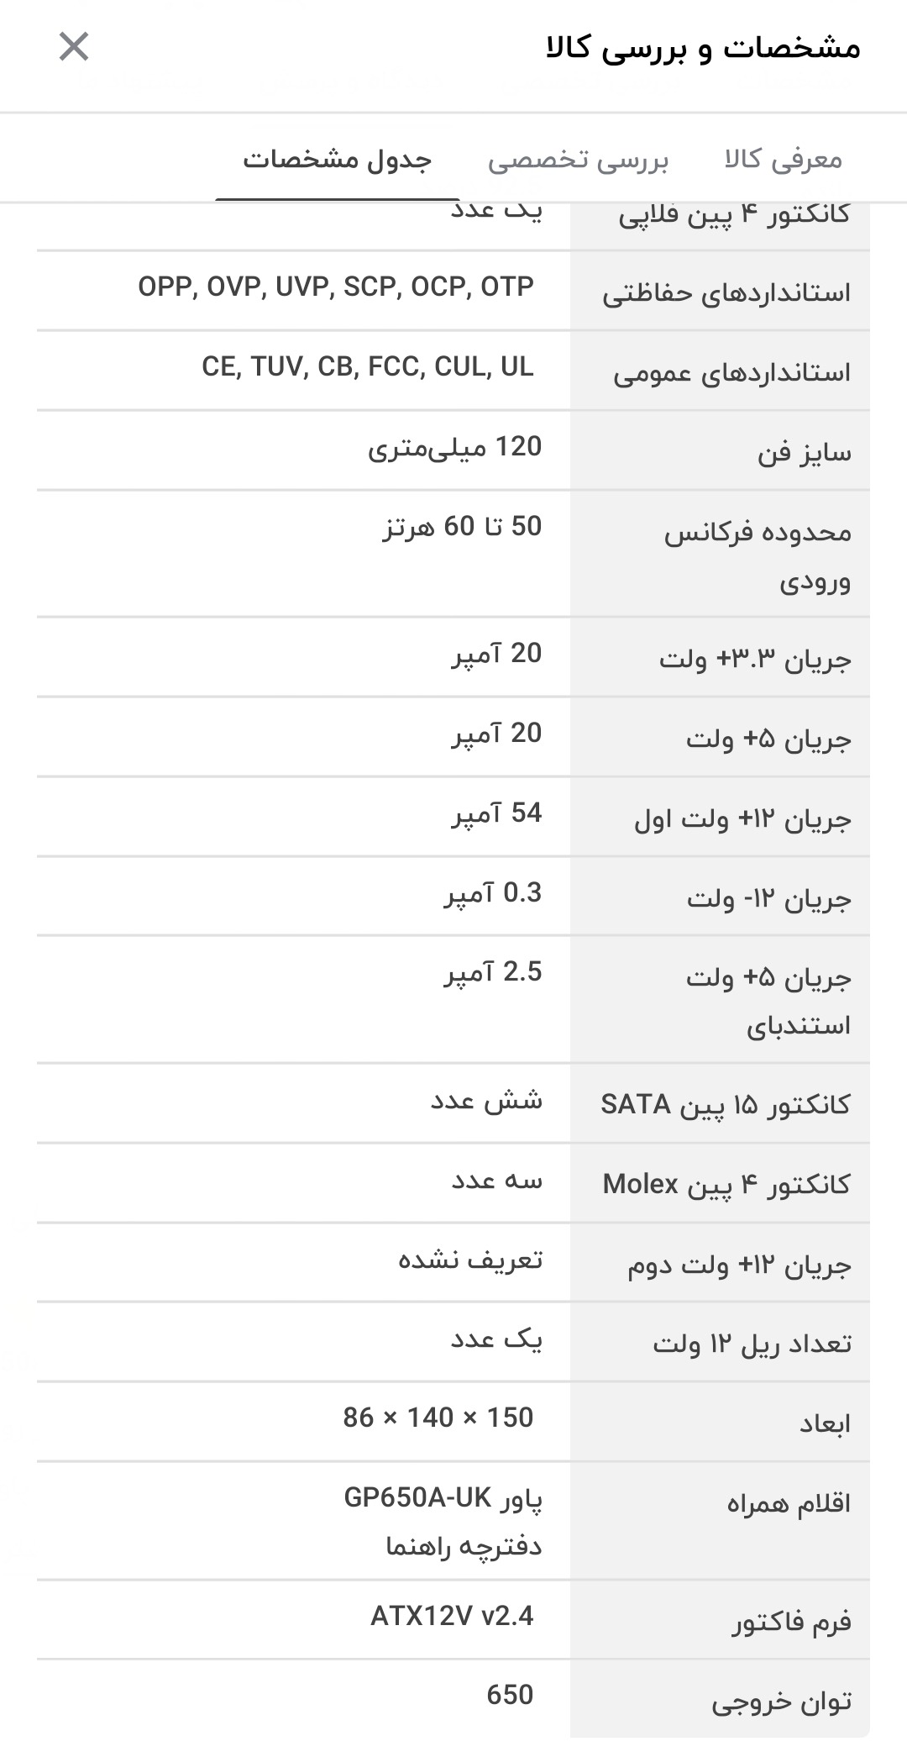Select the 0.3 آمپر value
907x1757 pixels.
(493, 893)
